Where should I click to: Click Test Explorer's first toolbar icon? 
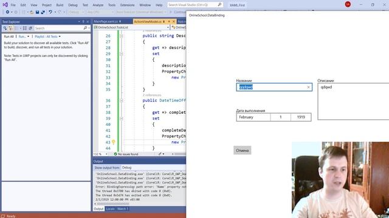point(5,28)
